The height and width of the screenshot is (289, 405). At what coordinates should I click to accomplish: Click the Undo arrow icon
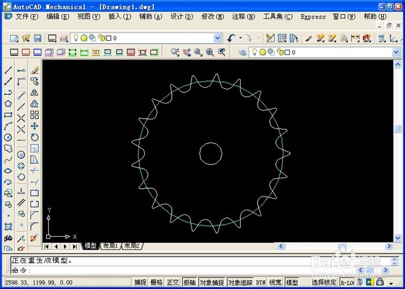point(231,38)
